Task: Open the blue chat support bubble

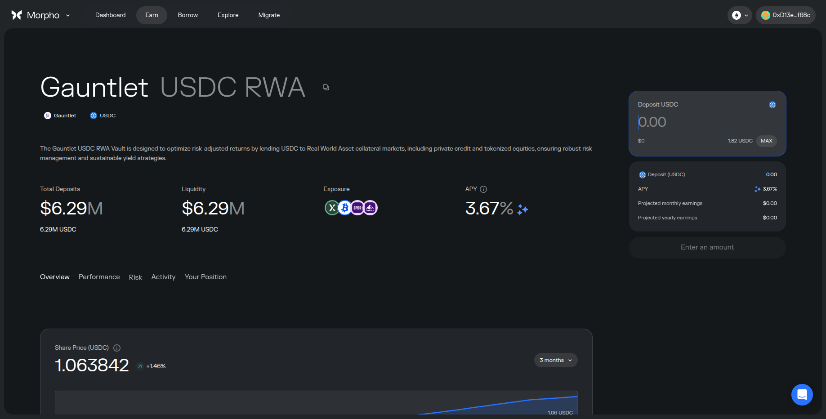Action: [802, 395]
